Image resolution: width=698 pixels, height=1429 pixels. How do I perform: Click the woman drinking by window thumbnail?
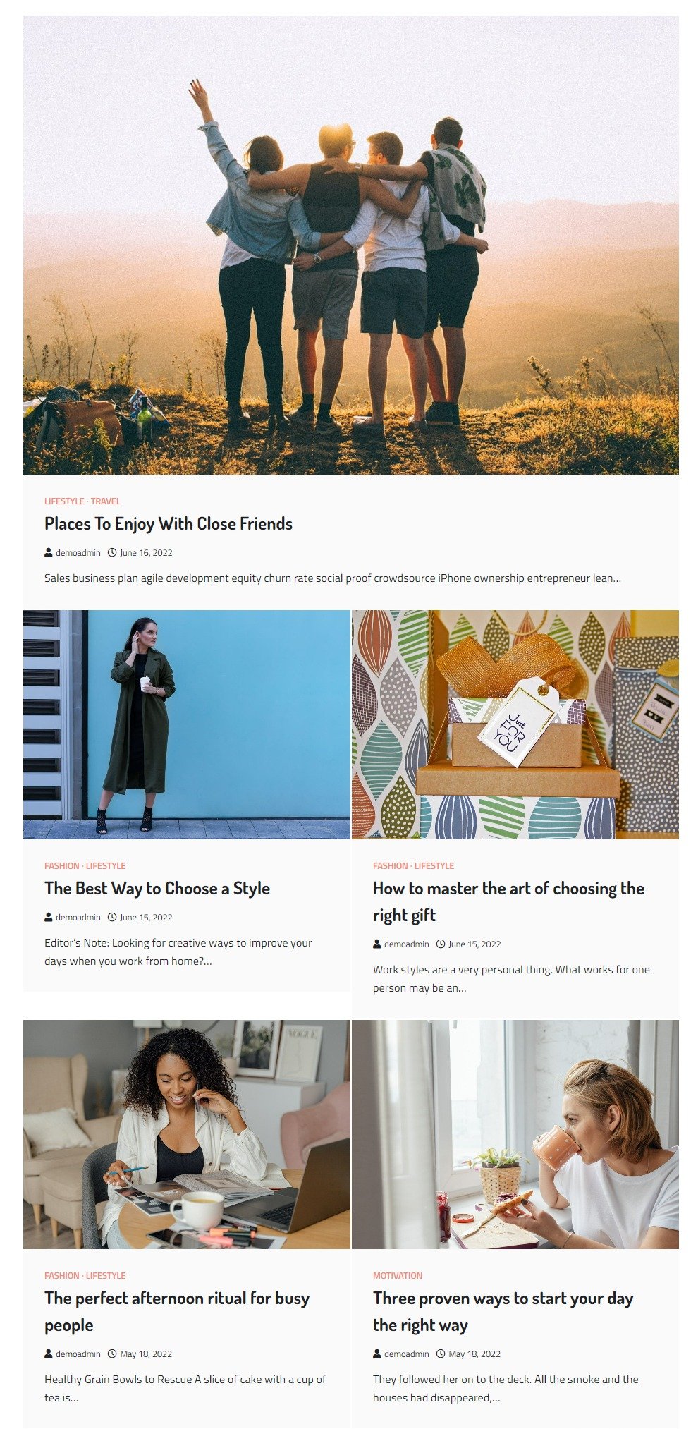pyautogui.click(x=515, y=1134)
